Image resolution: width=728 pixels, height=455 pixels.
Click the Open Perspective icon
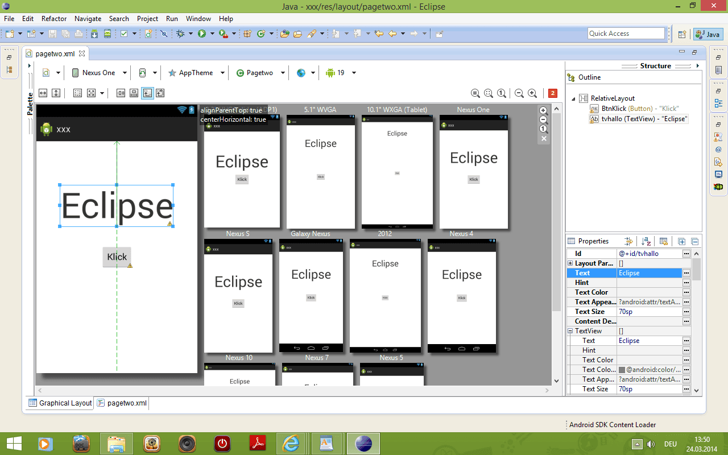pos(682,34)
